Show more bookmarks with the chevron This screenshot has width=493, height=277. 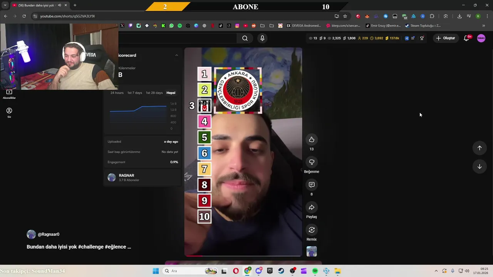click(483, 26)
